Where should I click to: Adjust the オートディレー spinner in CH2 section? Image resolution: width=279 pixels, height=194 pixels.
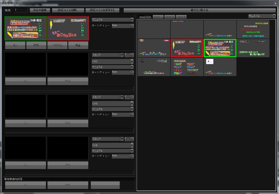point(132,72)
